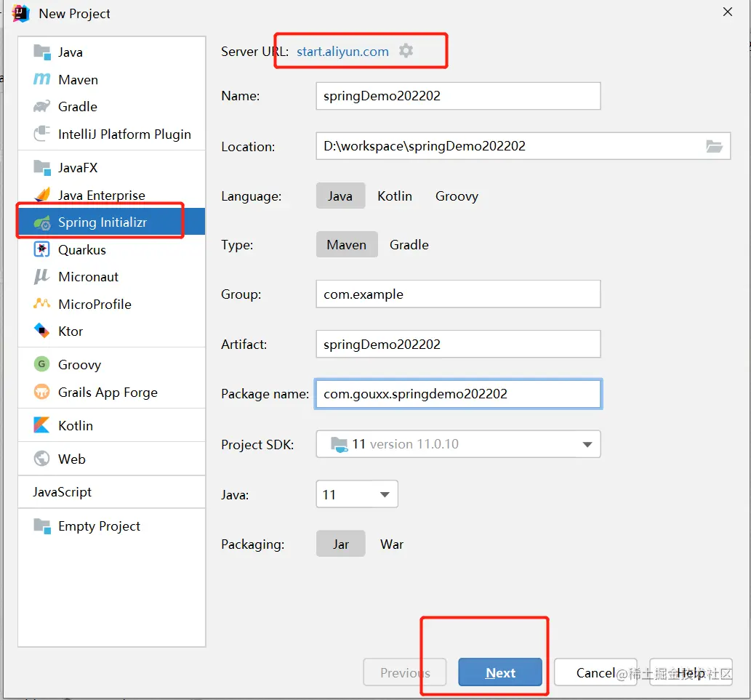
Task: Click the Kotlin K icon
Action: click(x=42, y=425)
